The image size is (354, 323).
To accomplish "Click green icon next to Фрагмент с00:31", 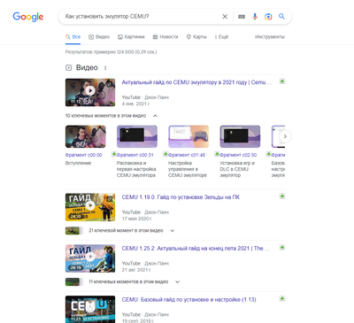I will (114, 154).
